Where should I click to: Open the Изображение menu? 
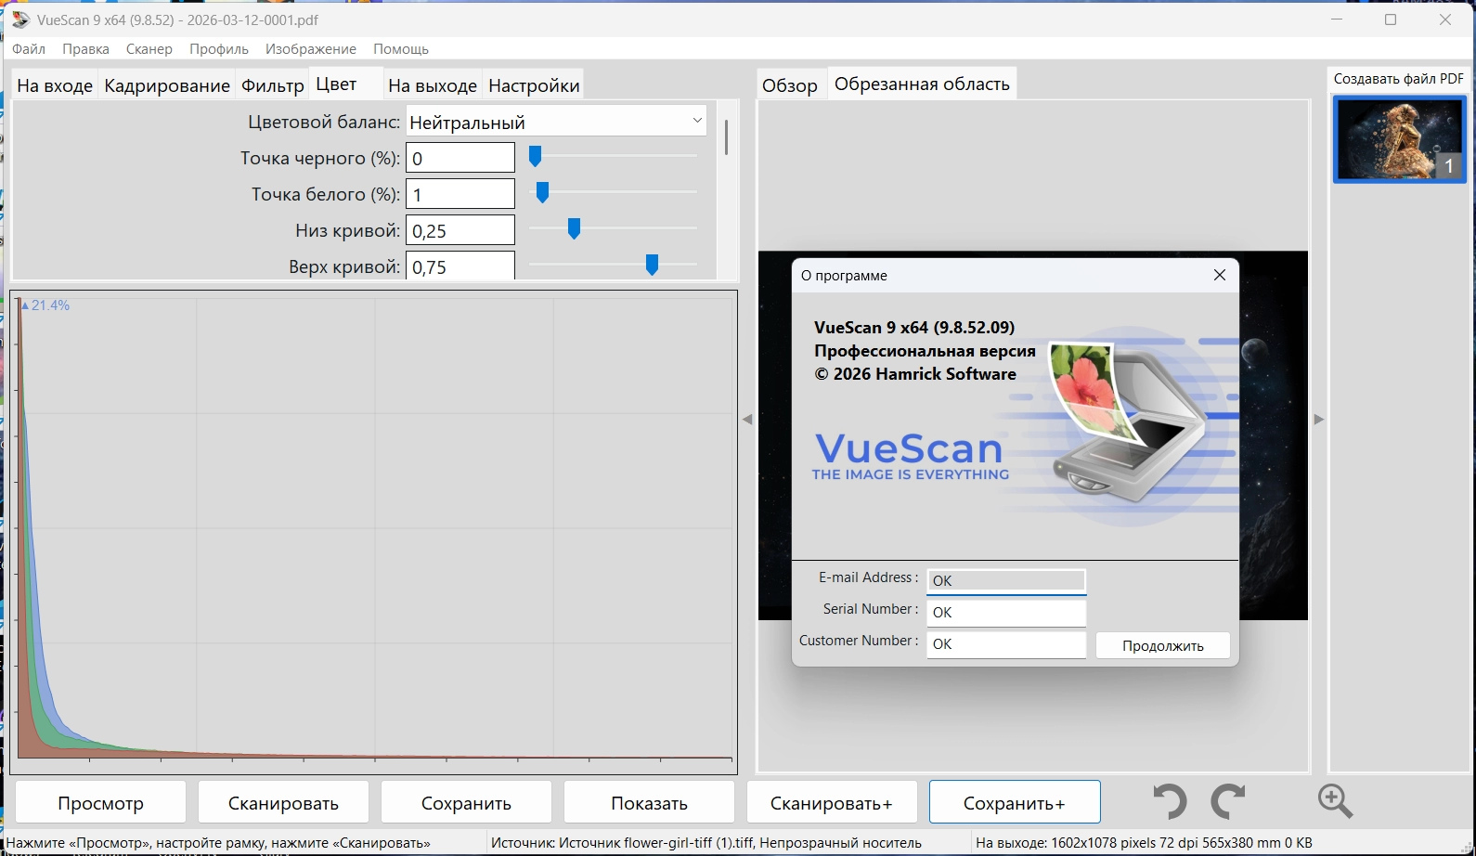coord(311,48)
